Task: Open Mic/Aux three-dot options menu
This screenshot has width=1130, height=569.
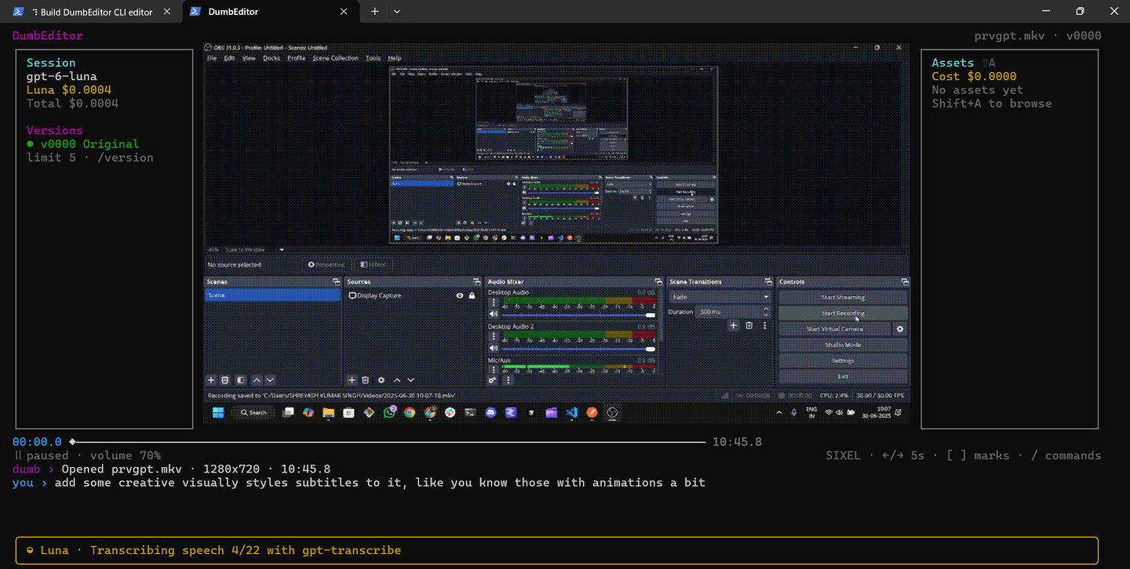Action: pos(494,369)
